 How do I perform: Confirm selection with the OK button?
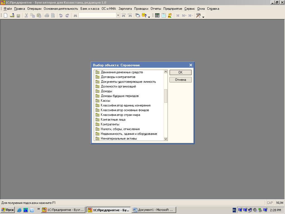[180, 72]
